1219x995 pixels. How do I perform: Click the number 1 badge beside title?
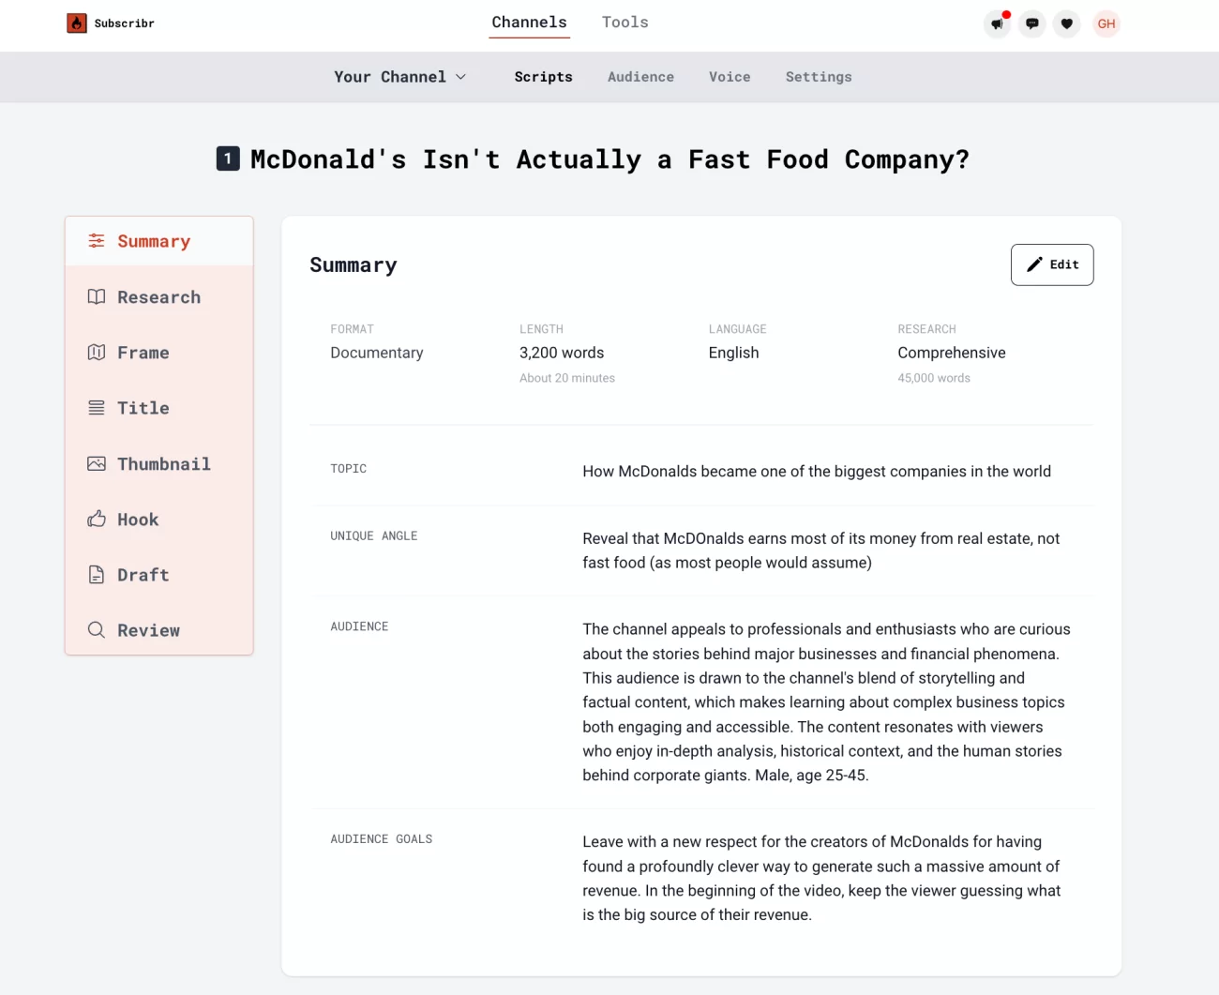pyautogui.click(x=228, y=158)
